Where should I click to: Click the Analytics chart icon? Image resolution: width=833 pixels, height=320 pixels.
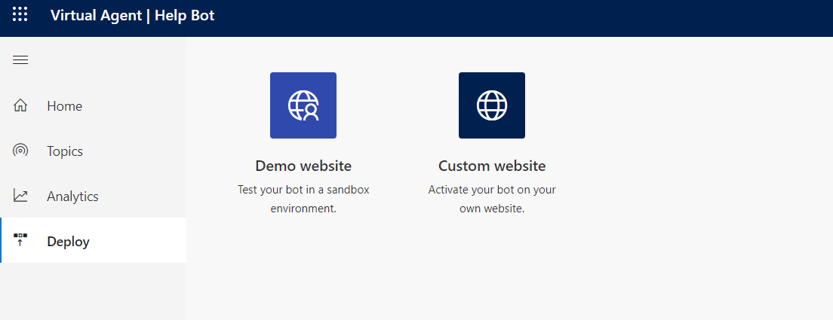pyautogui.click(x=20, y=196)
